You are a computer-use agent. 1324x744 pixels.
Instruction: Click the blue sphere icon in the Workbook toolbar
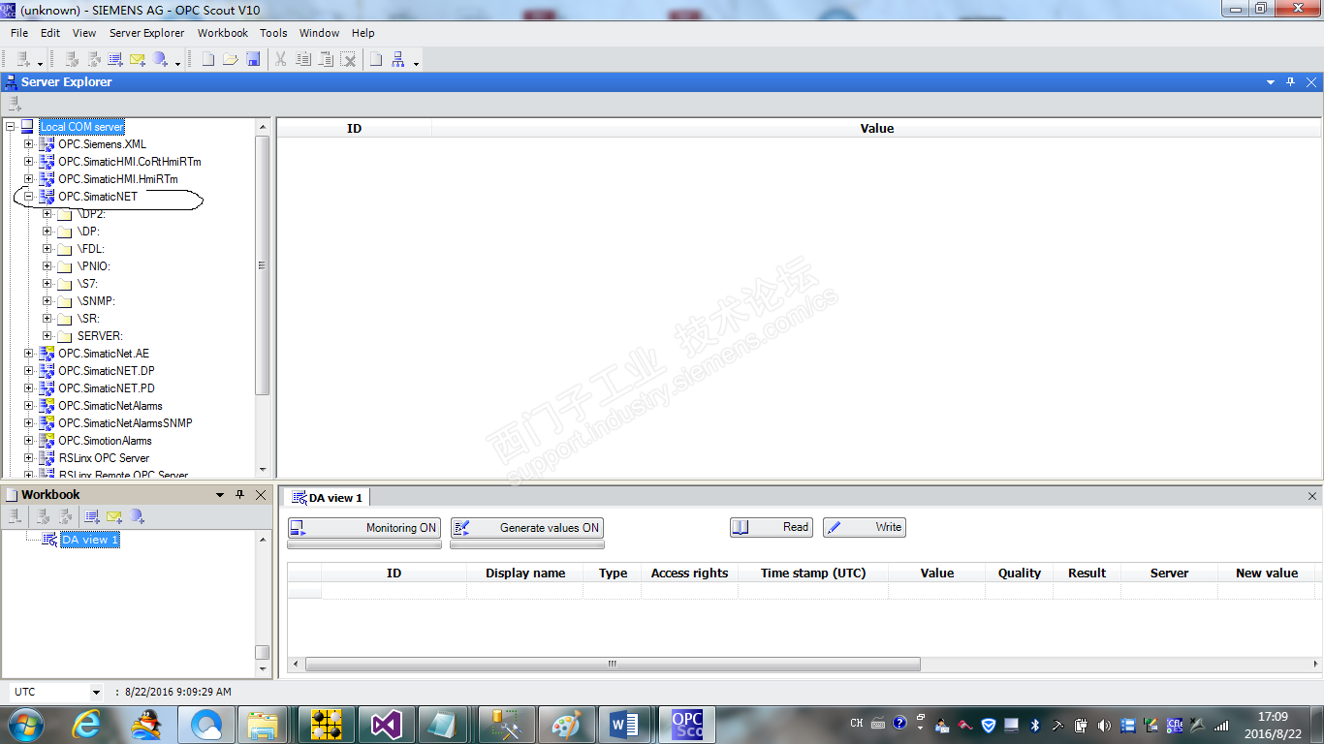click(x=137, y=516)
